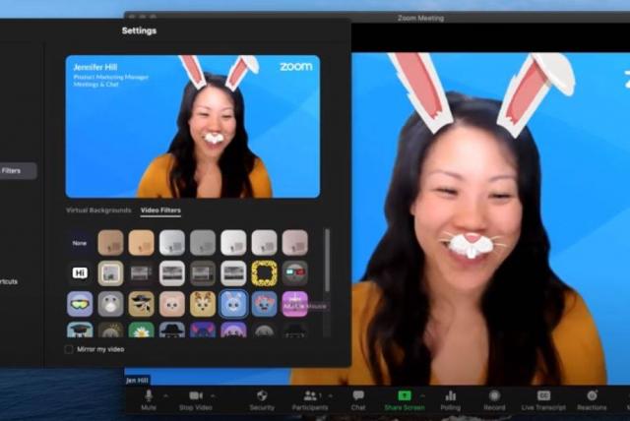Apply the cream photo frame filter
Viewport: 630px width, 421px height.
pyautogui.click(x=110, y=273)
